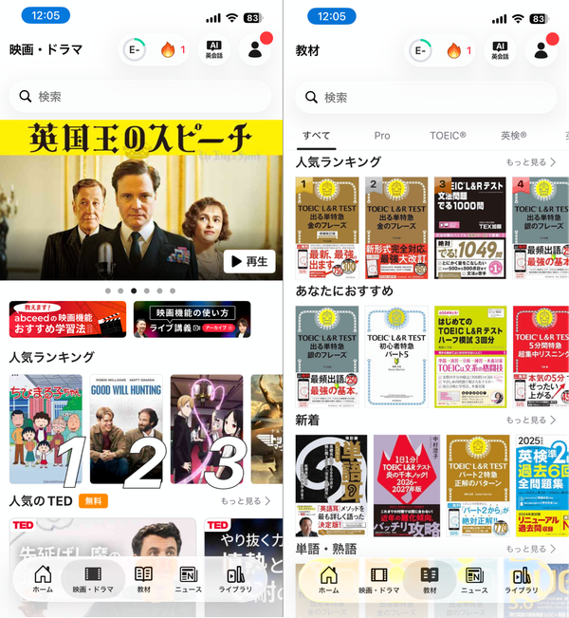Open abceedの映画機能おすすめ学習法 banner
This screenshot has width=569, height=618.
[x=67, y=319]
